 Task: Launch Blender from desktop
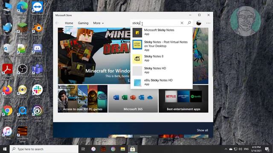(x=37, y=29)
